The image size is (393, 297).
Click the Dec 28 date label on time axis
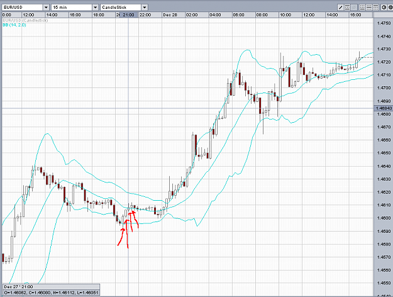point(170,15)
